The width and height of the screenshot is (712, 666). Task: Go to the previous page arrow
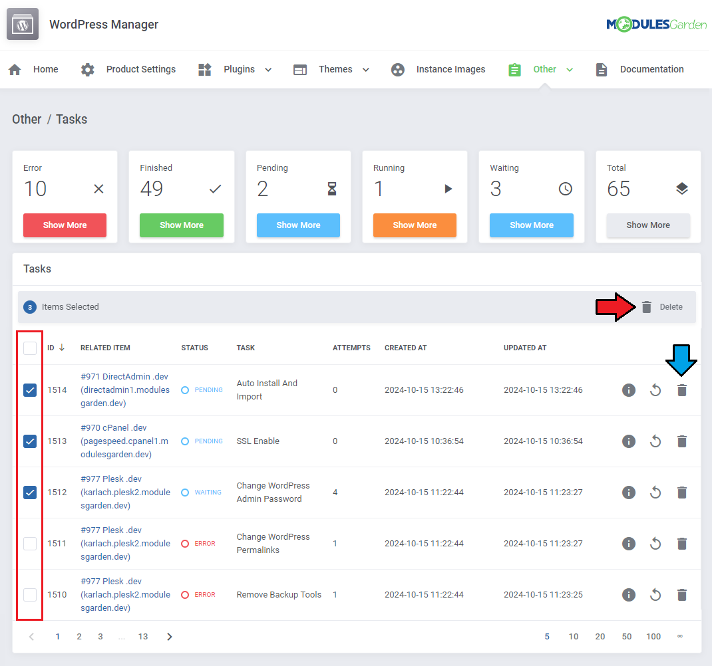pyautogui.click(x=31, y=637)
